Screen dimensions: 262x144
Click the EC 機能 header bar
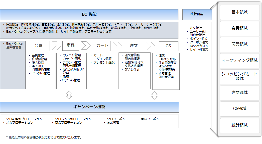tap(89, 14)
